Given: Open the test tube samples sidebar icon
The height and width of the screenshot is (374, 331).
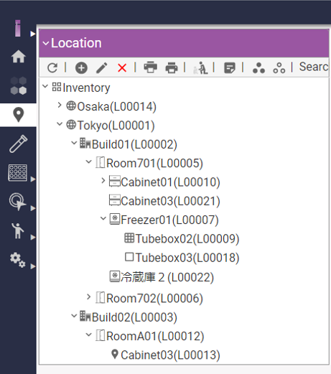Looking at the screenshot, I should (x=19, y=144).
